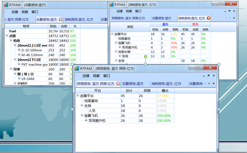This screenshot has width=247, height=153.
Task: Collapse the 枪炮 node in the logistics tree
Action: (11, 41)
